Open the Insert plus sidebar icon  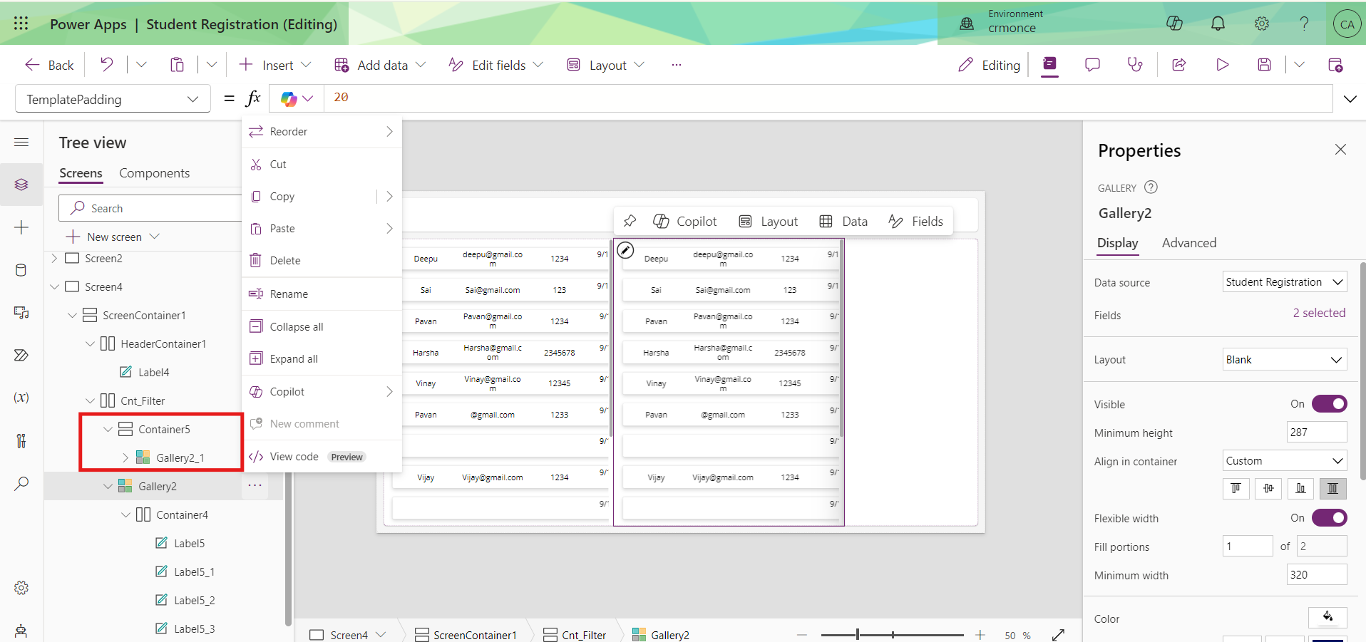(x=21, y=227)
